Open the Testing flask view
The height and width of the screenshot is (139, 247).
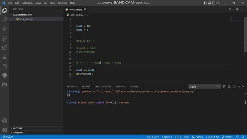tap(5, 57)
